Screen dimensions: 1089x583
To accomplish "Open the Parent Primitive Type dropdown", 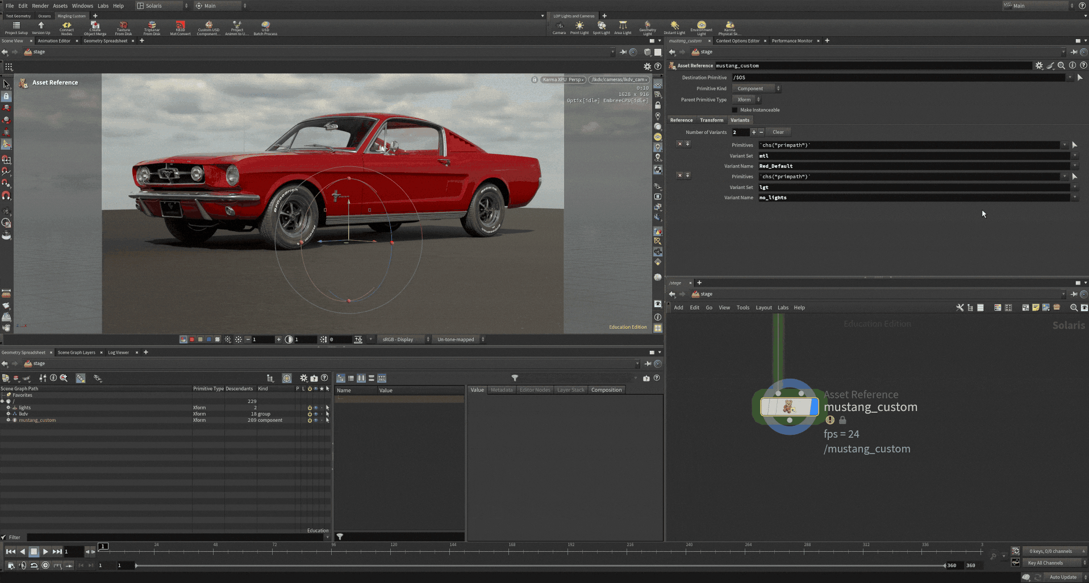I will [x=746, y=100].
